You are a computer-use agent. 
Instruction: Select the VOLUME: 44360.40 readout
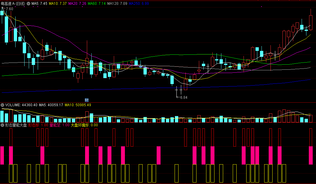coord(21,105)
